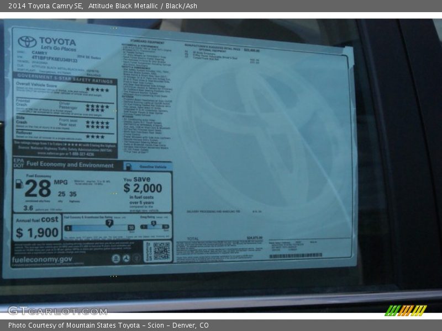
Task: Click the large '28' MPG figure
Action: coord(38,189)
